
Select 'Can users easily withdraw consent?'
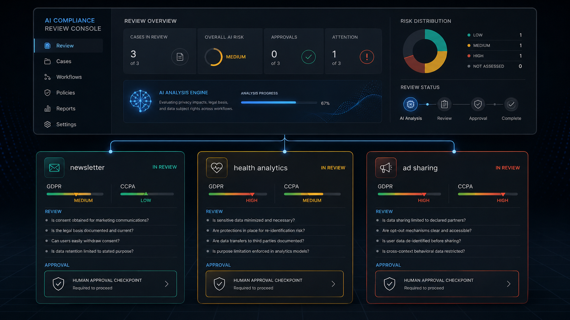point(85,241)
